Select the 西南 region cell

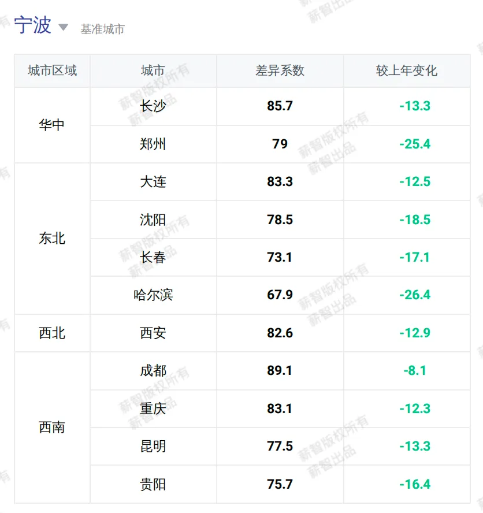click(53, 428)
